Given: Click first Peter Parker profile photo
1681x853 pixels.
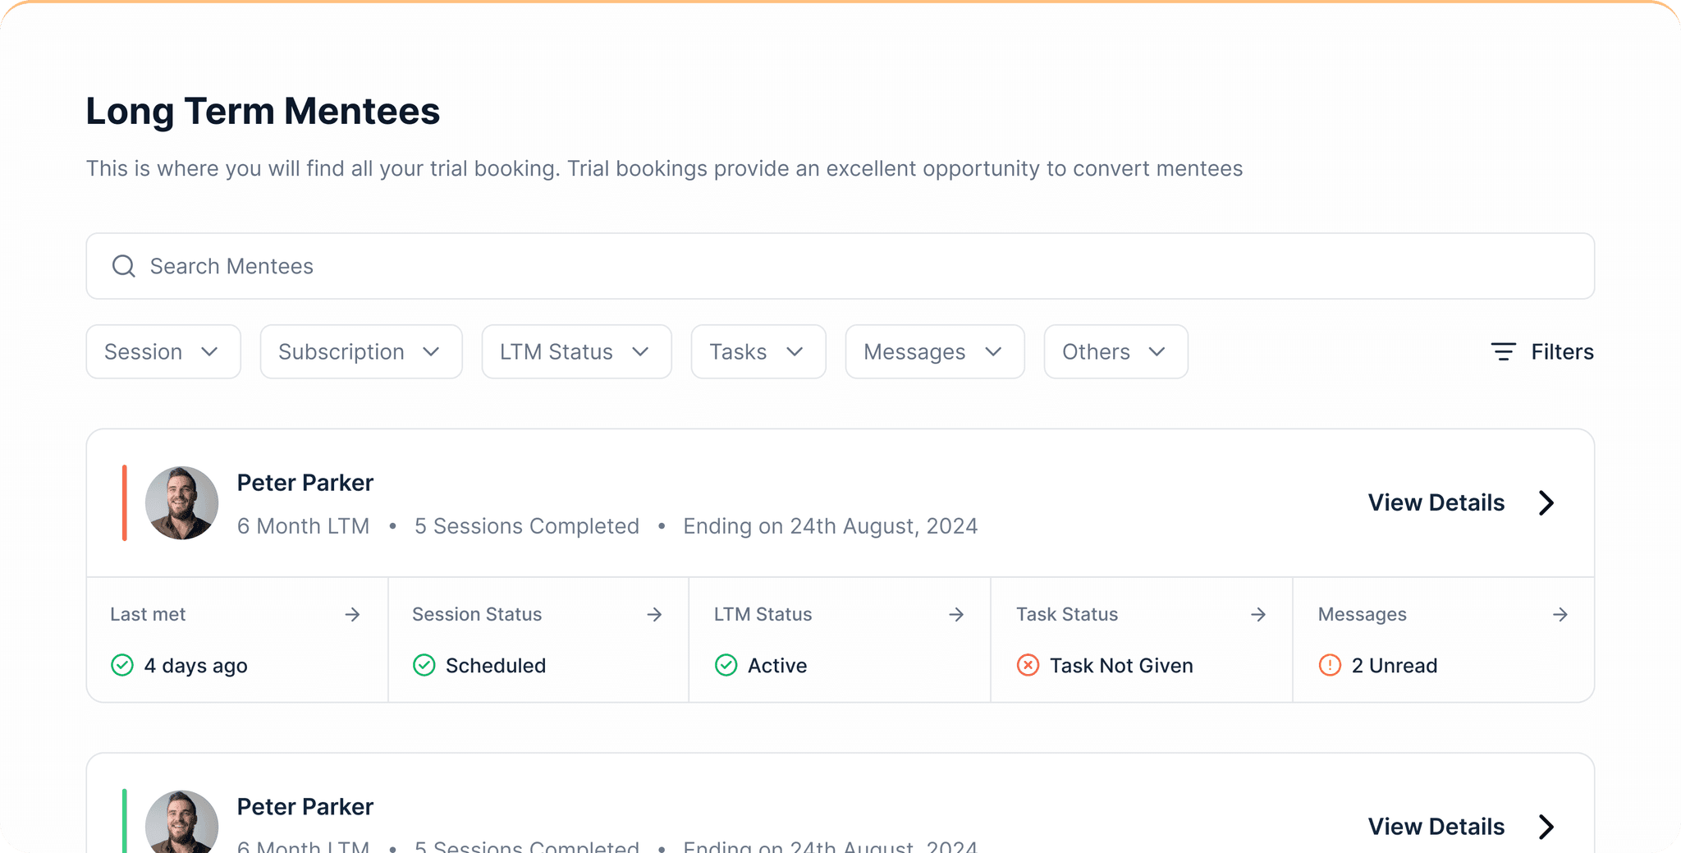Looking at the screenshot, I should coord(181,502).
